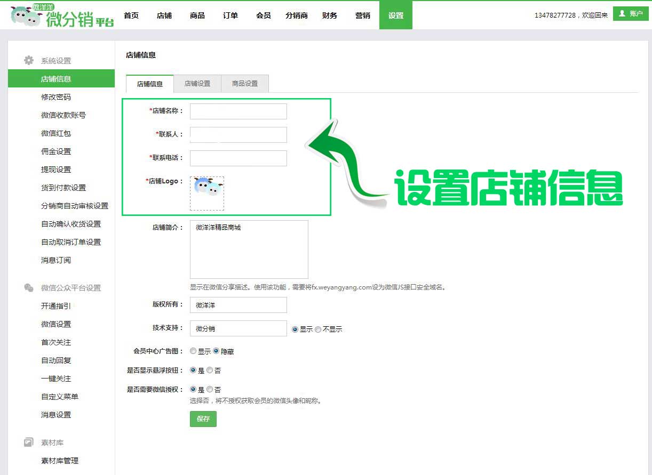The width and height of the screenshot is (652, 475).
Task: Click the 系统设置 gear icon
Action: pos(29,61)
